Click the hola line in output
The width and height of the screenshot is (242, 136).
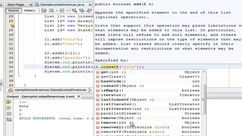[23, 106]
